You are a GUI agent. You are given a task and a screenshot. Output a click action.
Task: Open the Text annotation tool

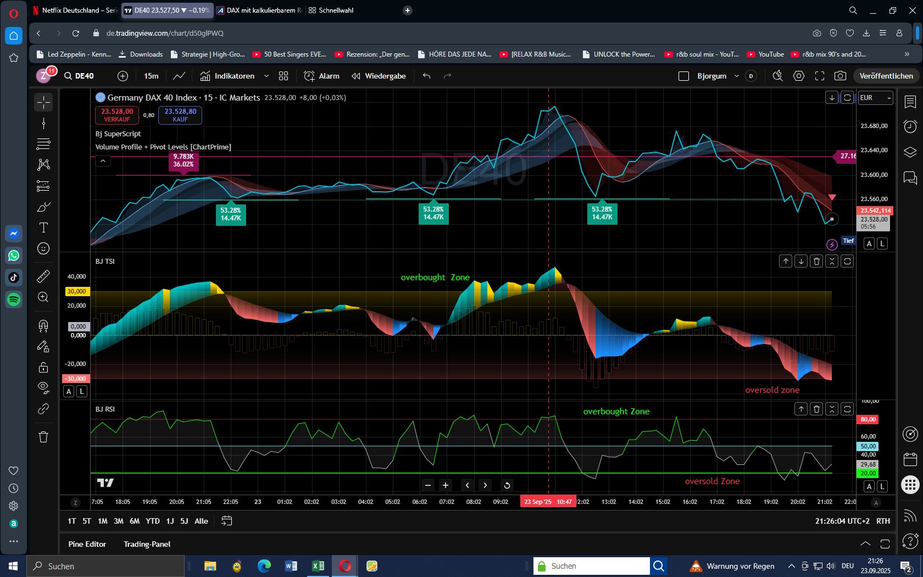tap(43, 227)
